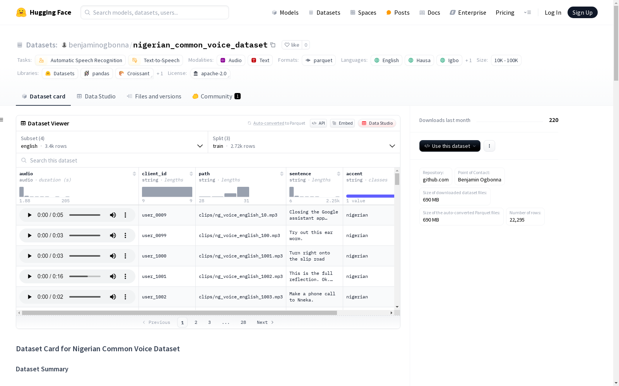Expand the Subset english dropdown
The image size is (619, 386).
point(112,142)
